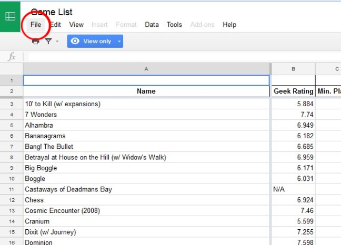Select row 5 header
The image size is (341, 245).
(11, 125)
